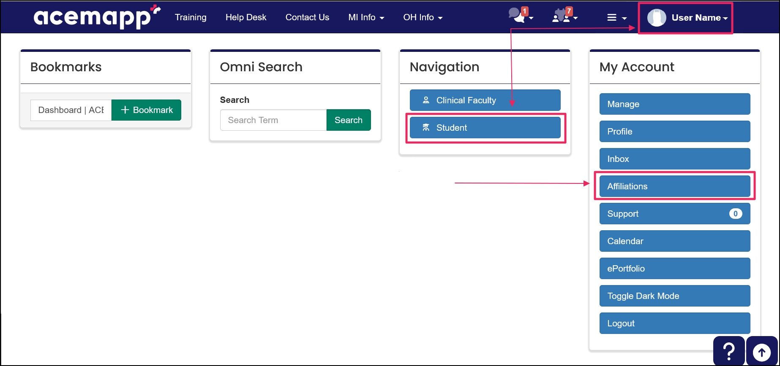Open the Calendar
This screenshot has height=366, width=780.
675,241
